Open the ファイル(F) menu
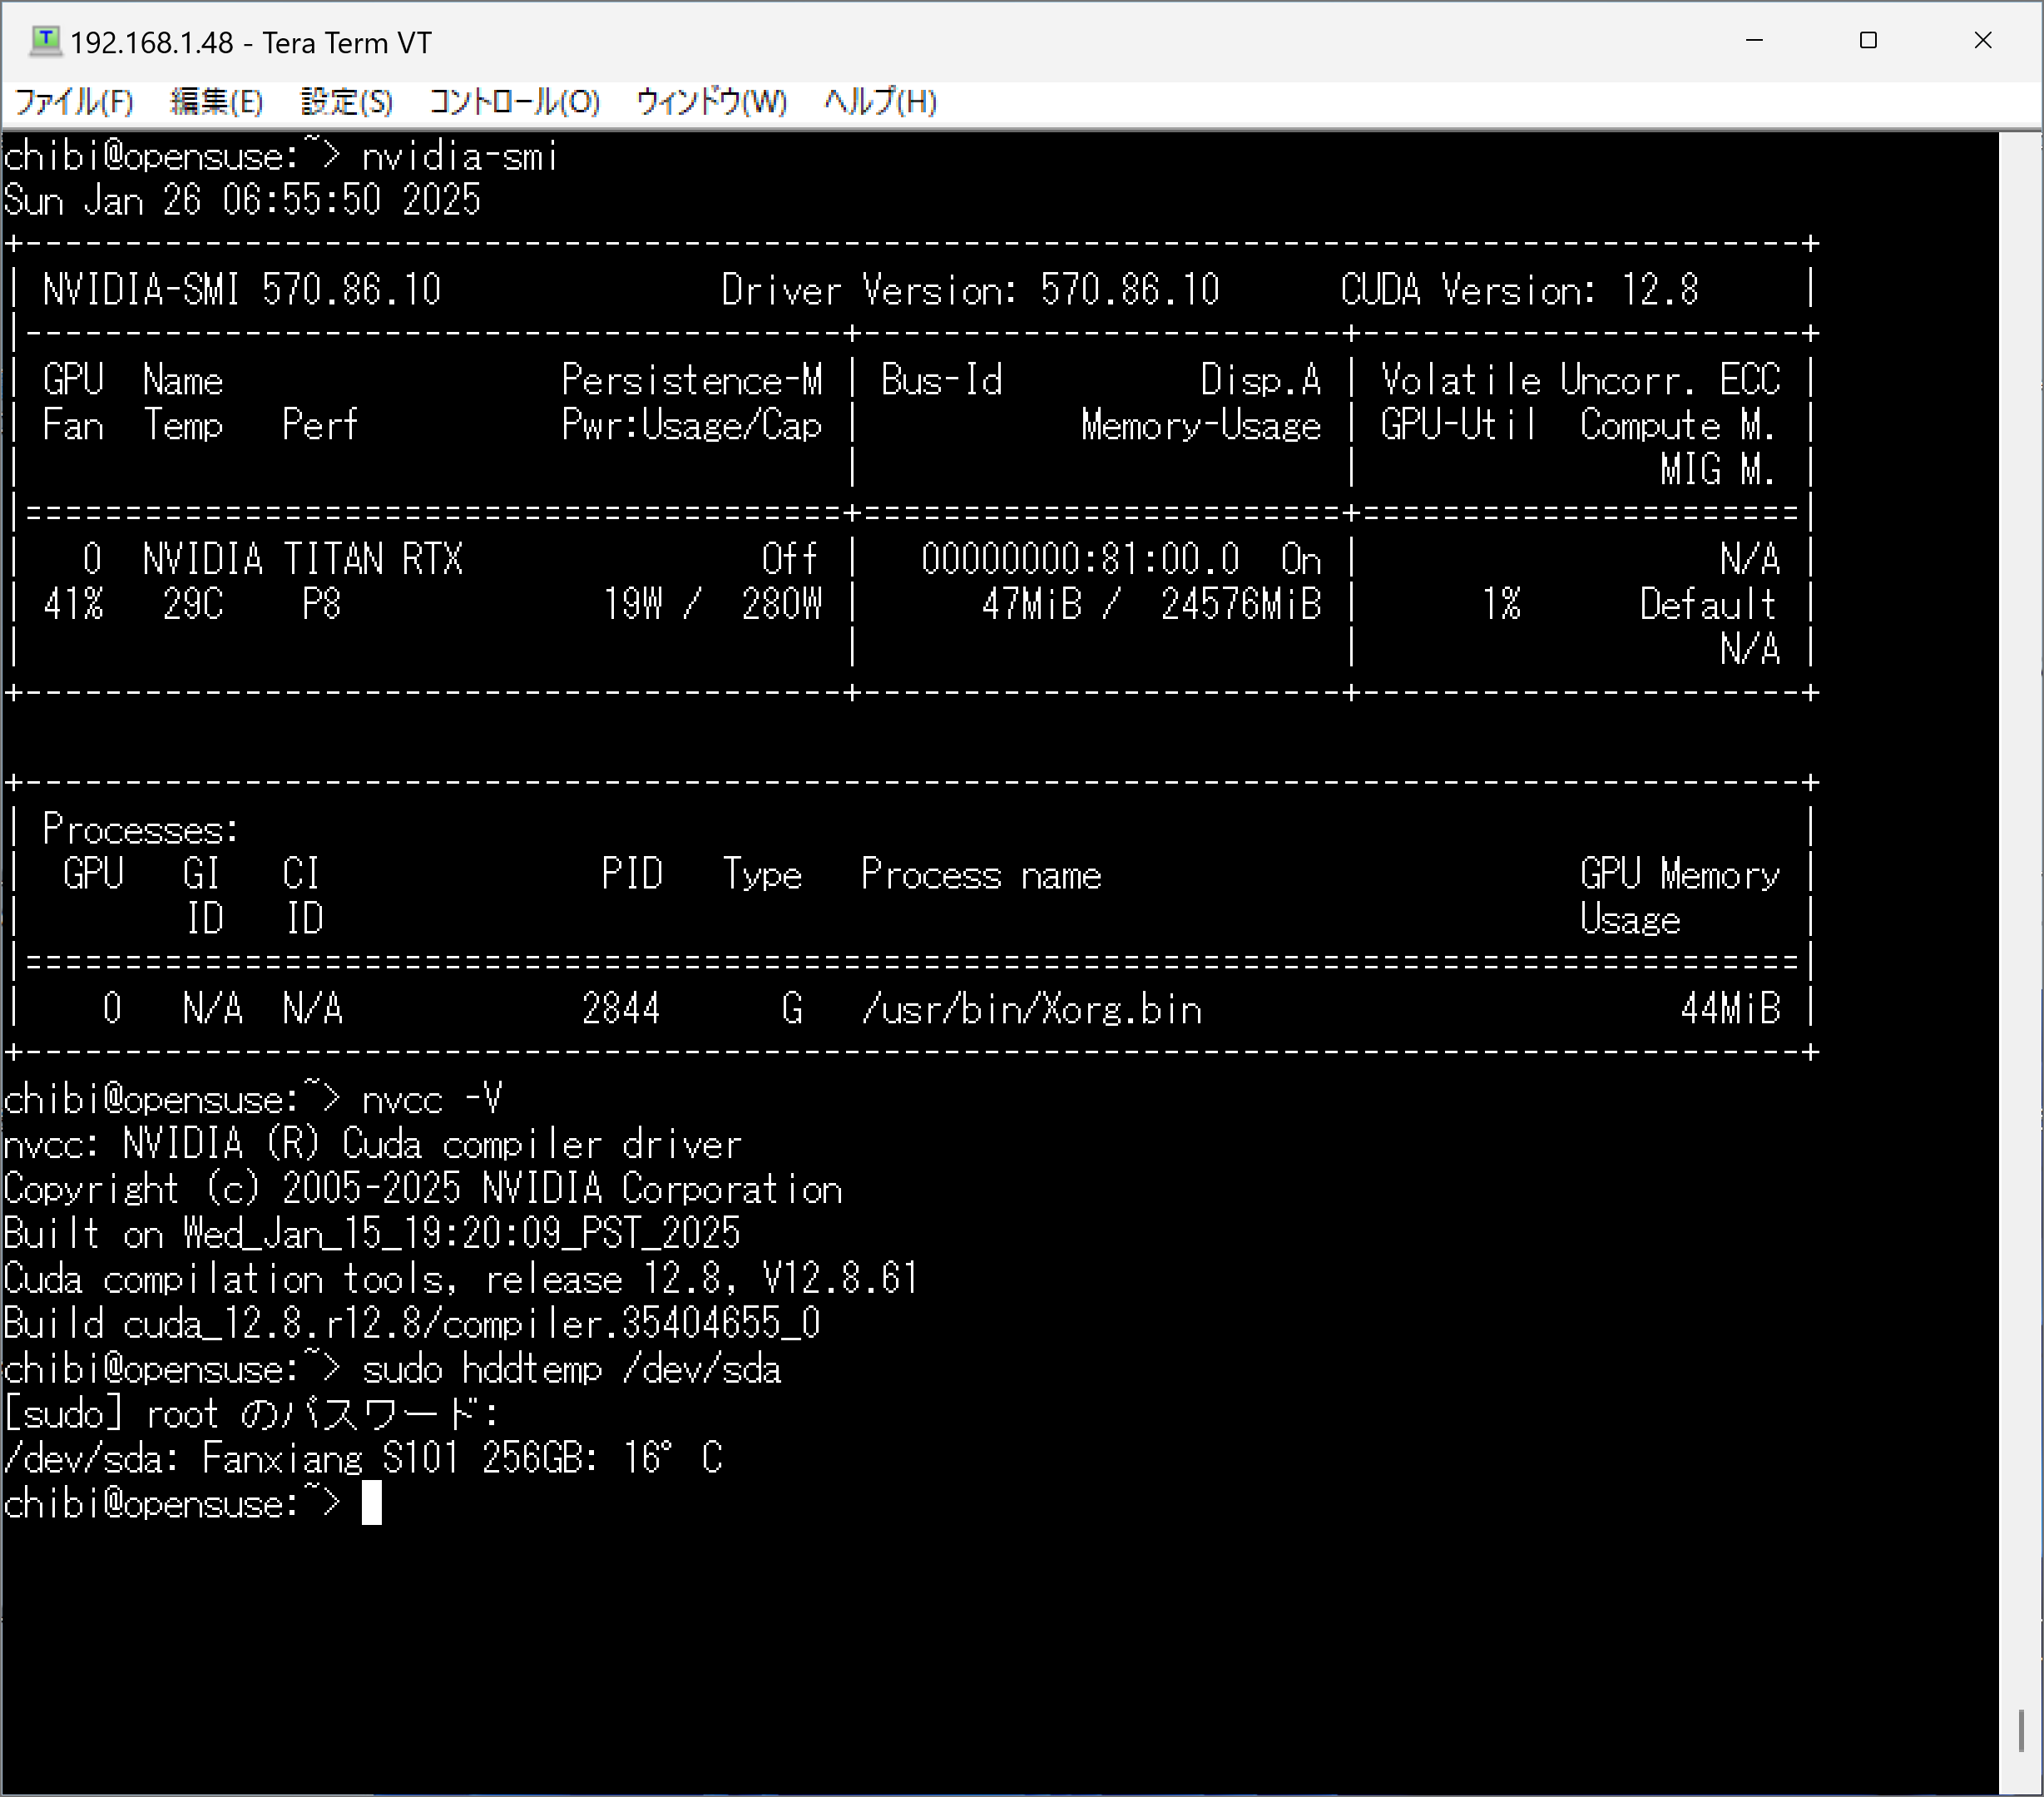The height and width of the screenshot is (1797, 2044). tap(74, 102)
